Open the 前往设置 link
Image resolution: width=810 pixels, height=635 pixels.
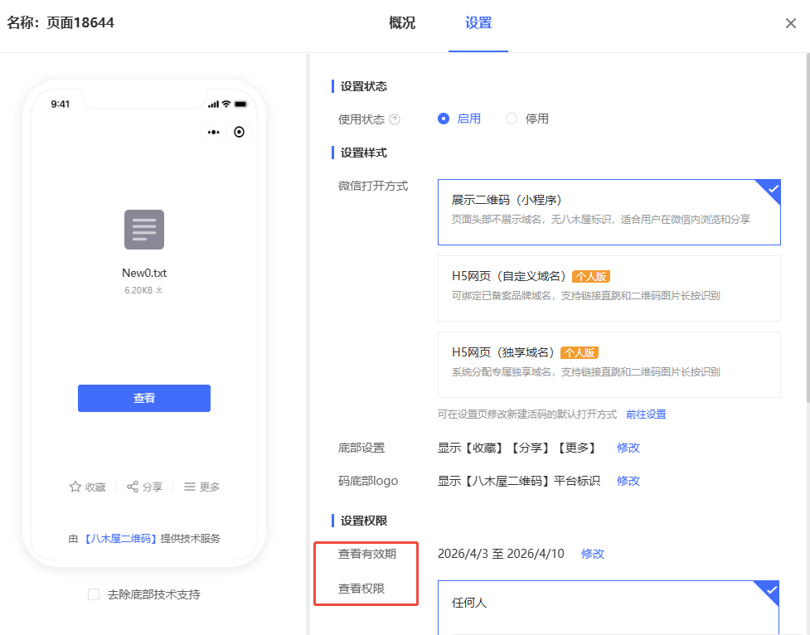click(x=646, y=414)
